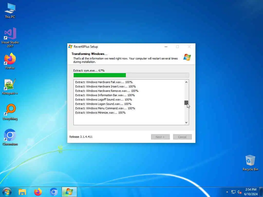Select the "Windows Information Bar.wav" log line

[105, 95]
